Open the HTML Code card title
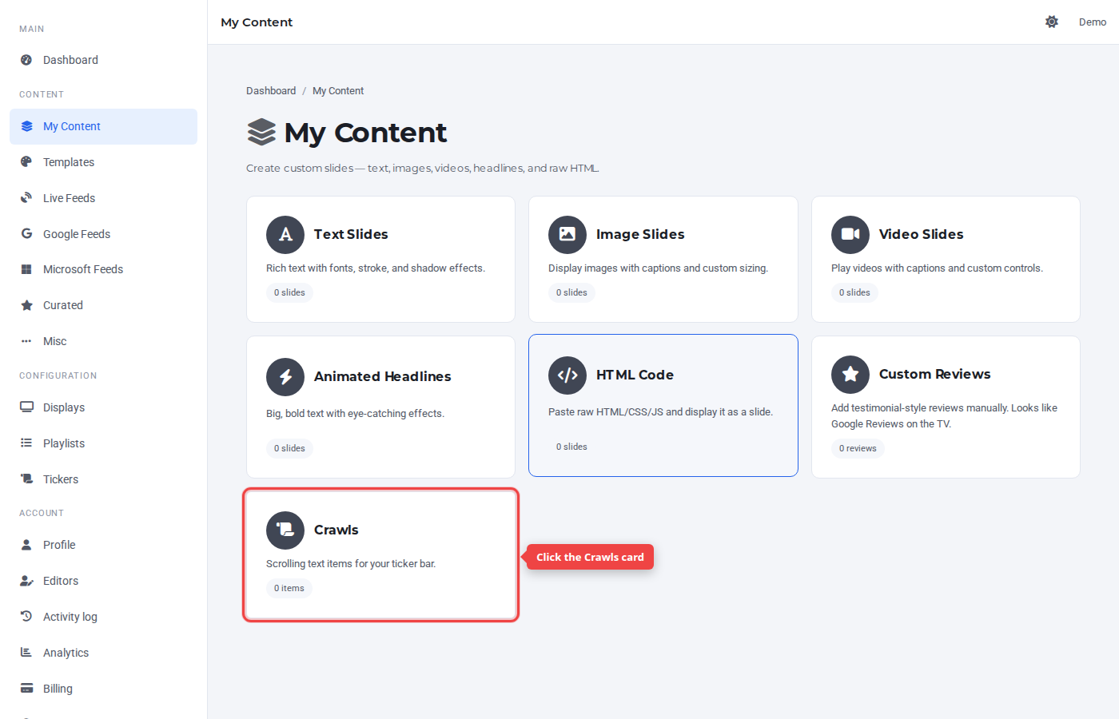Viewport: 1119px width, 719px height. click(x=635, y=375)
